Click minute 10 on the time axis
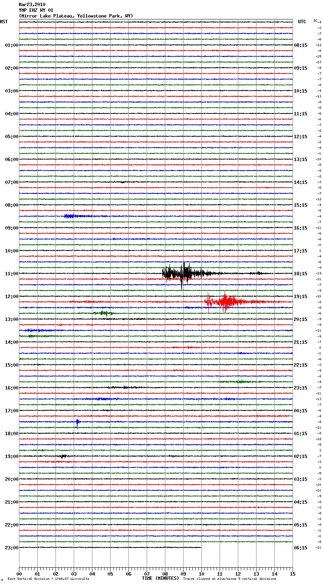This screenshot has height=584, width=323. (x=201, y=574)
